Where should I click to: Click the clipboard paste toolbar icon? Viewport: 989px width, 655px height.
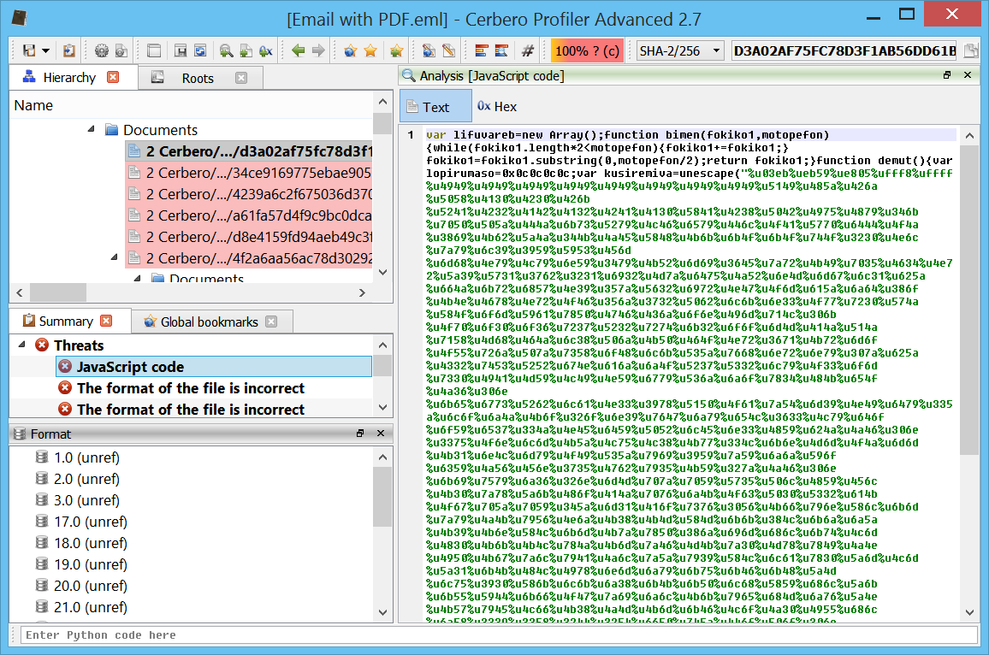click(x=68, y=50)
